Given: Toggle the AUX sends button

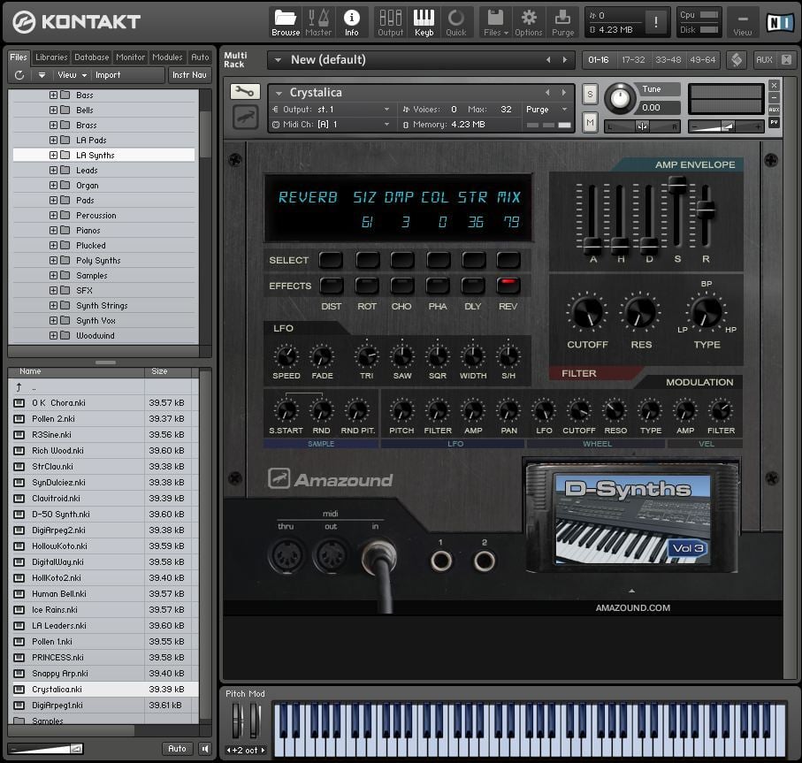Looking at the screenshot, I should [x=764, y=60].
